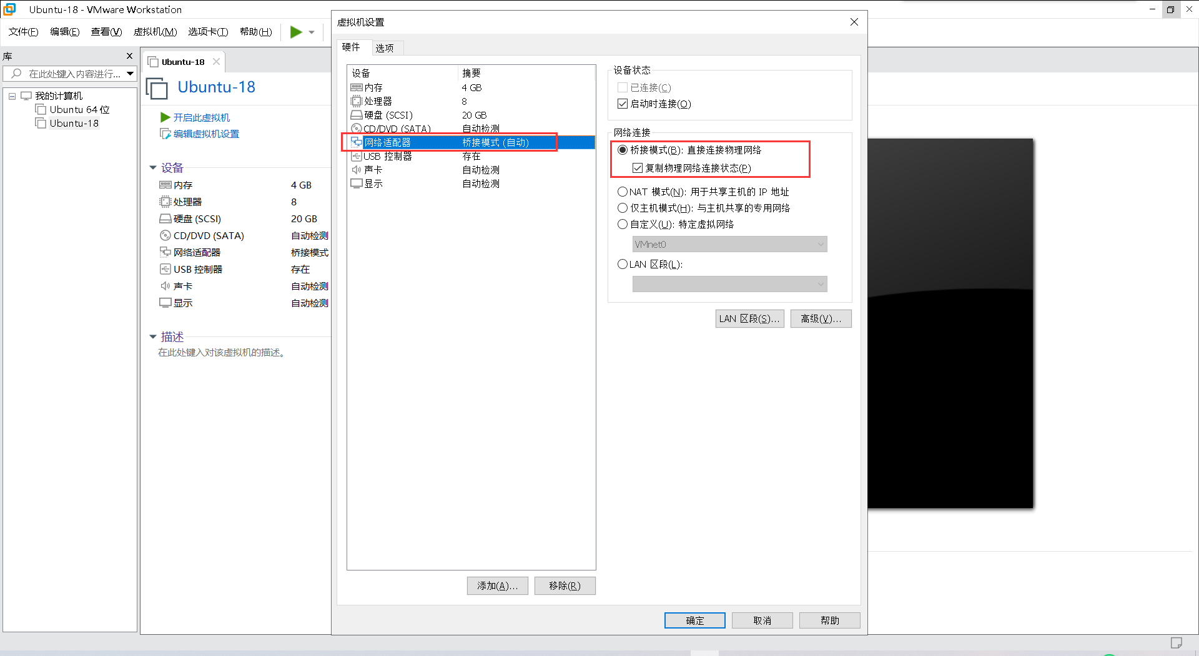Click the Ubuntu 64 位 VM icon in library
1199x656 pixels.
point(41,110)
